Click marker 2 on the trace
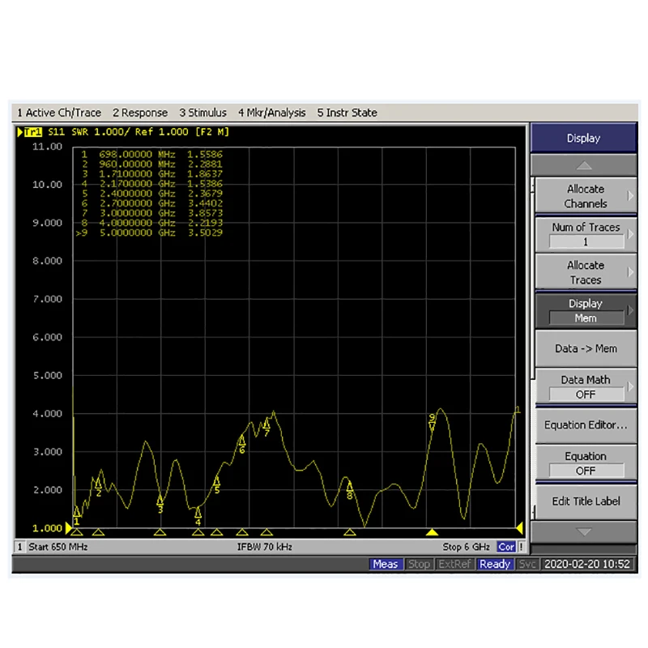Viewport: 648px width, 648px height. [98, 487]
